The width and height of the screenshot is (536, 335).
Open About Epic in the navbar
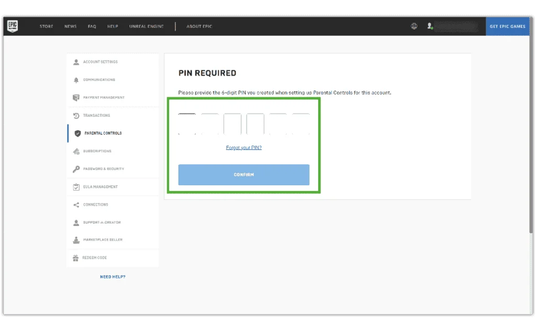tap(199, 27)
